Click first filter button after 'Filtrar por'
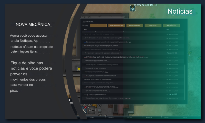The height and width of the screenshot is (123, 205). [98, 25]
